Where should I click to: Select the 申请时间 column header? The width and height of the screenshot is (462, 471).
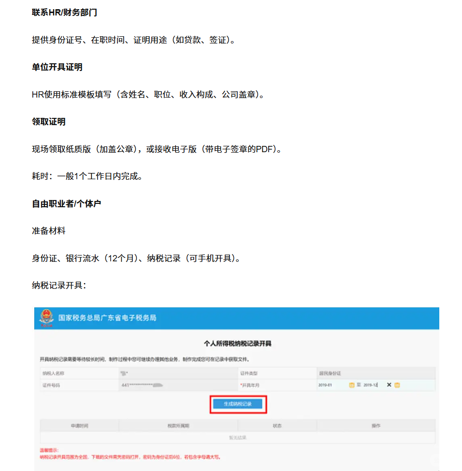click(x=79, y=426)
